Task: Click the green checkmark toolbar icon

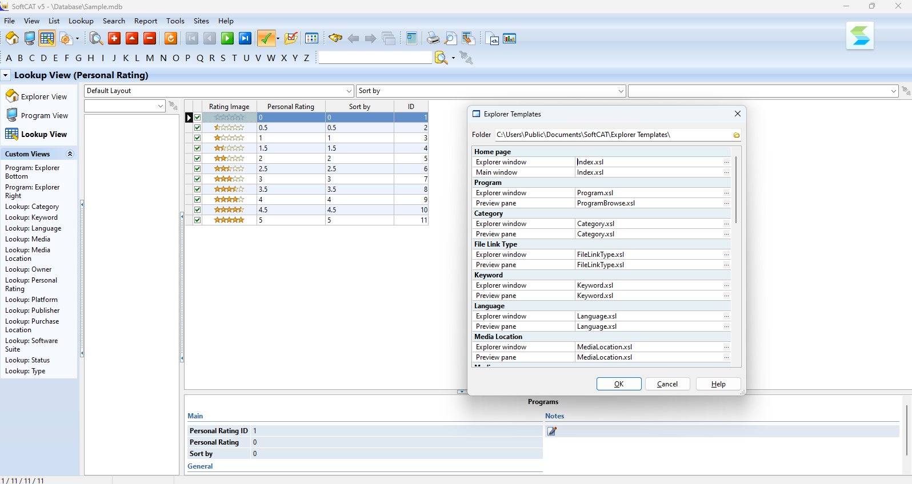Action: (x=266, y=38)
